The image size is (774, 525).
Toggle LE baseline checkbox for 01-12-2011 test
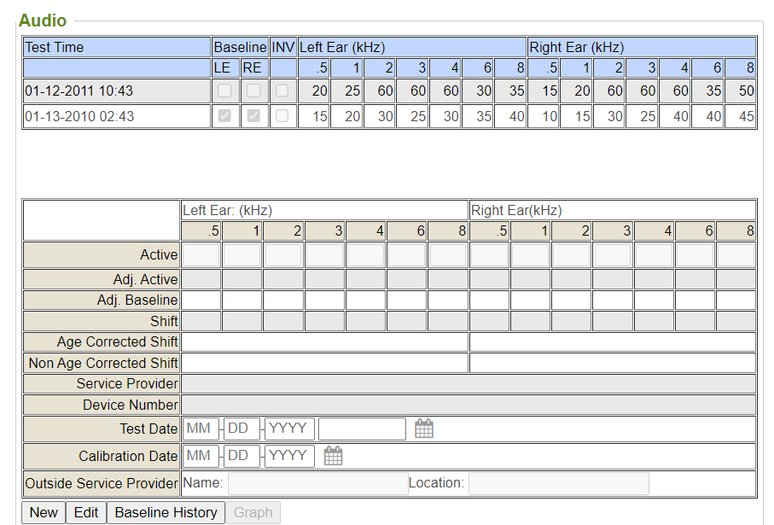tap(224, 90)
